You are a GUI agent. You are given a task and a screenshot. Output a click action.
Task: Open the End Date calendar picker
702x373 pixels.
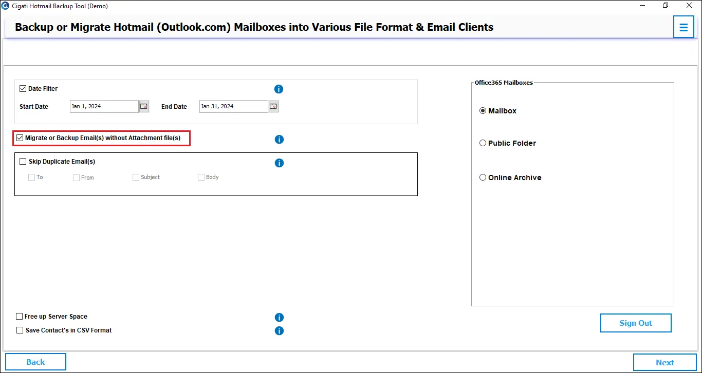(274, 106)
